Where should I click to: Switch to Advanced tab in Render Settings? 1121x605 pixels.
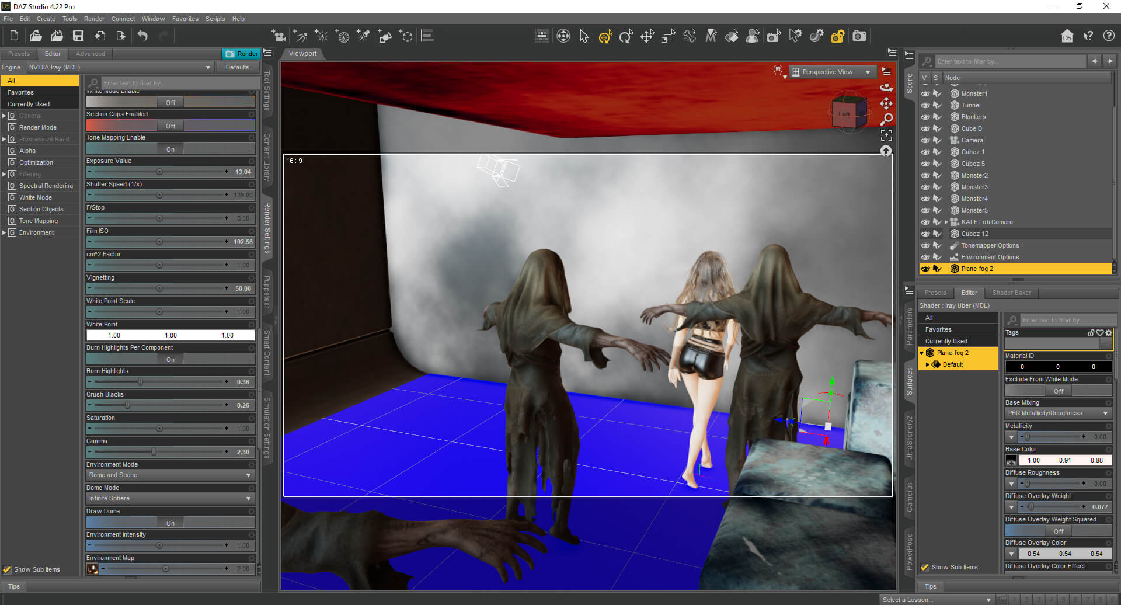pos(90,54)
